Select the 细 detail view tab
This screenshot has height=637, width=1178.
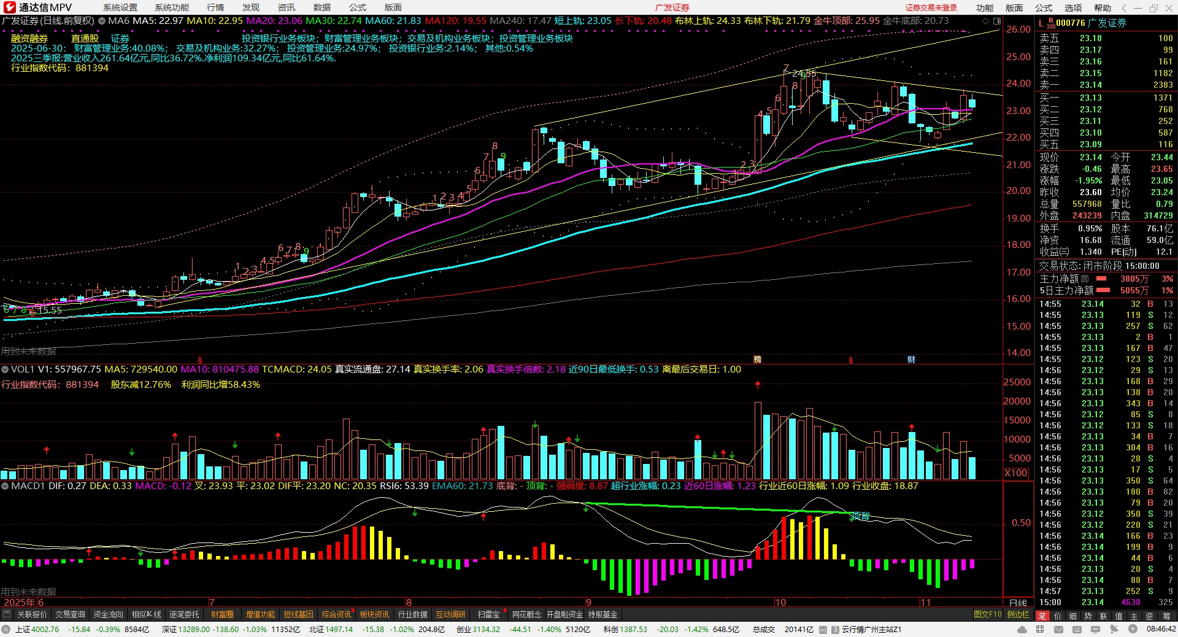[x=1073, y=616]
